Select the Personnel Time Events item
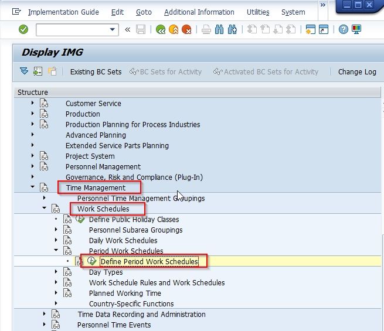This screenshot has height=331, width=384. [114, 325]
